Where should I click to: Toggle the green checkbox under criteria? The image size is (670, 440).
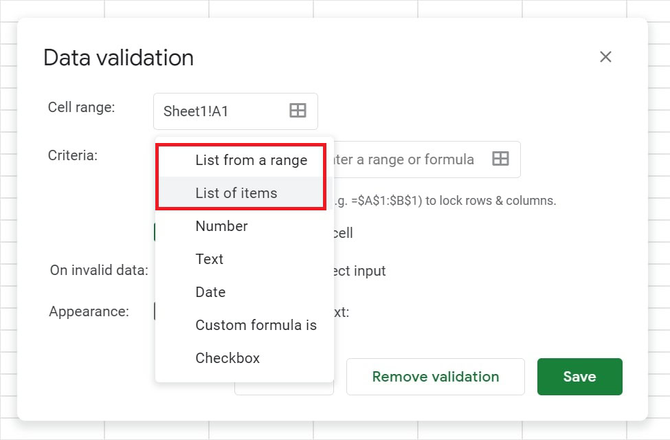tap(157, 233)
